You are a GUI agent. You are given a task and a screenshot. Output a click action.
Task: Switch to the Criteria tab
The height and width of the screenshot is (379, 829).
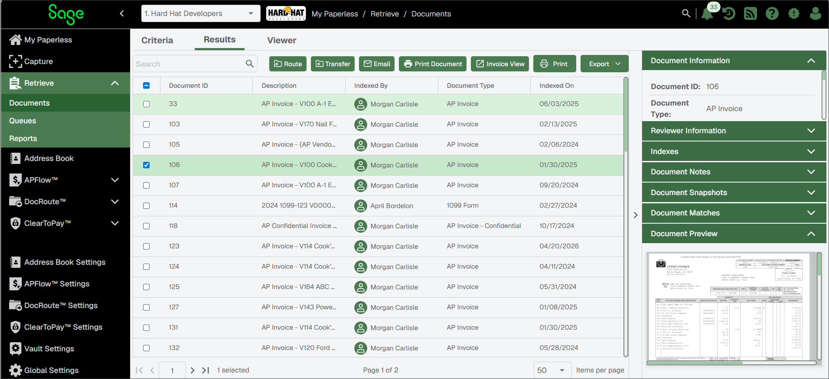[x=157, y=40]
